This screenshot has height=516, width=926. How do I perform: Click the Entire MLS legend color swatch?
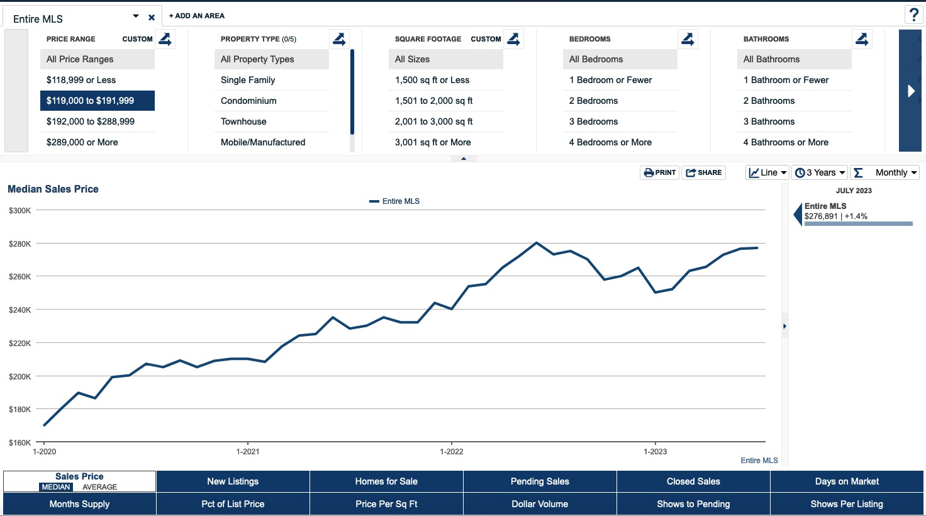pyautogui.click(x=374, y=201)
